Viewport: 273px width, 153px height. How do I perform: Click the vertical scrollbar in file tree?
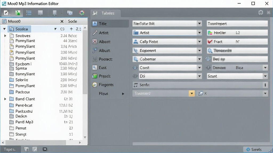[85, 62]
